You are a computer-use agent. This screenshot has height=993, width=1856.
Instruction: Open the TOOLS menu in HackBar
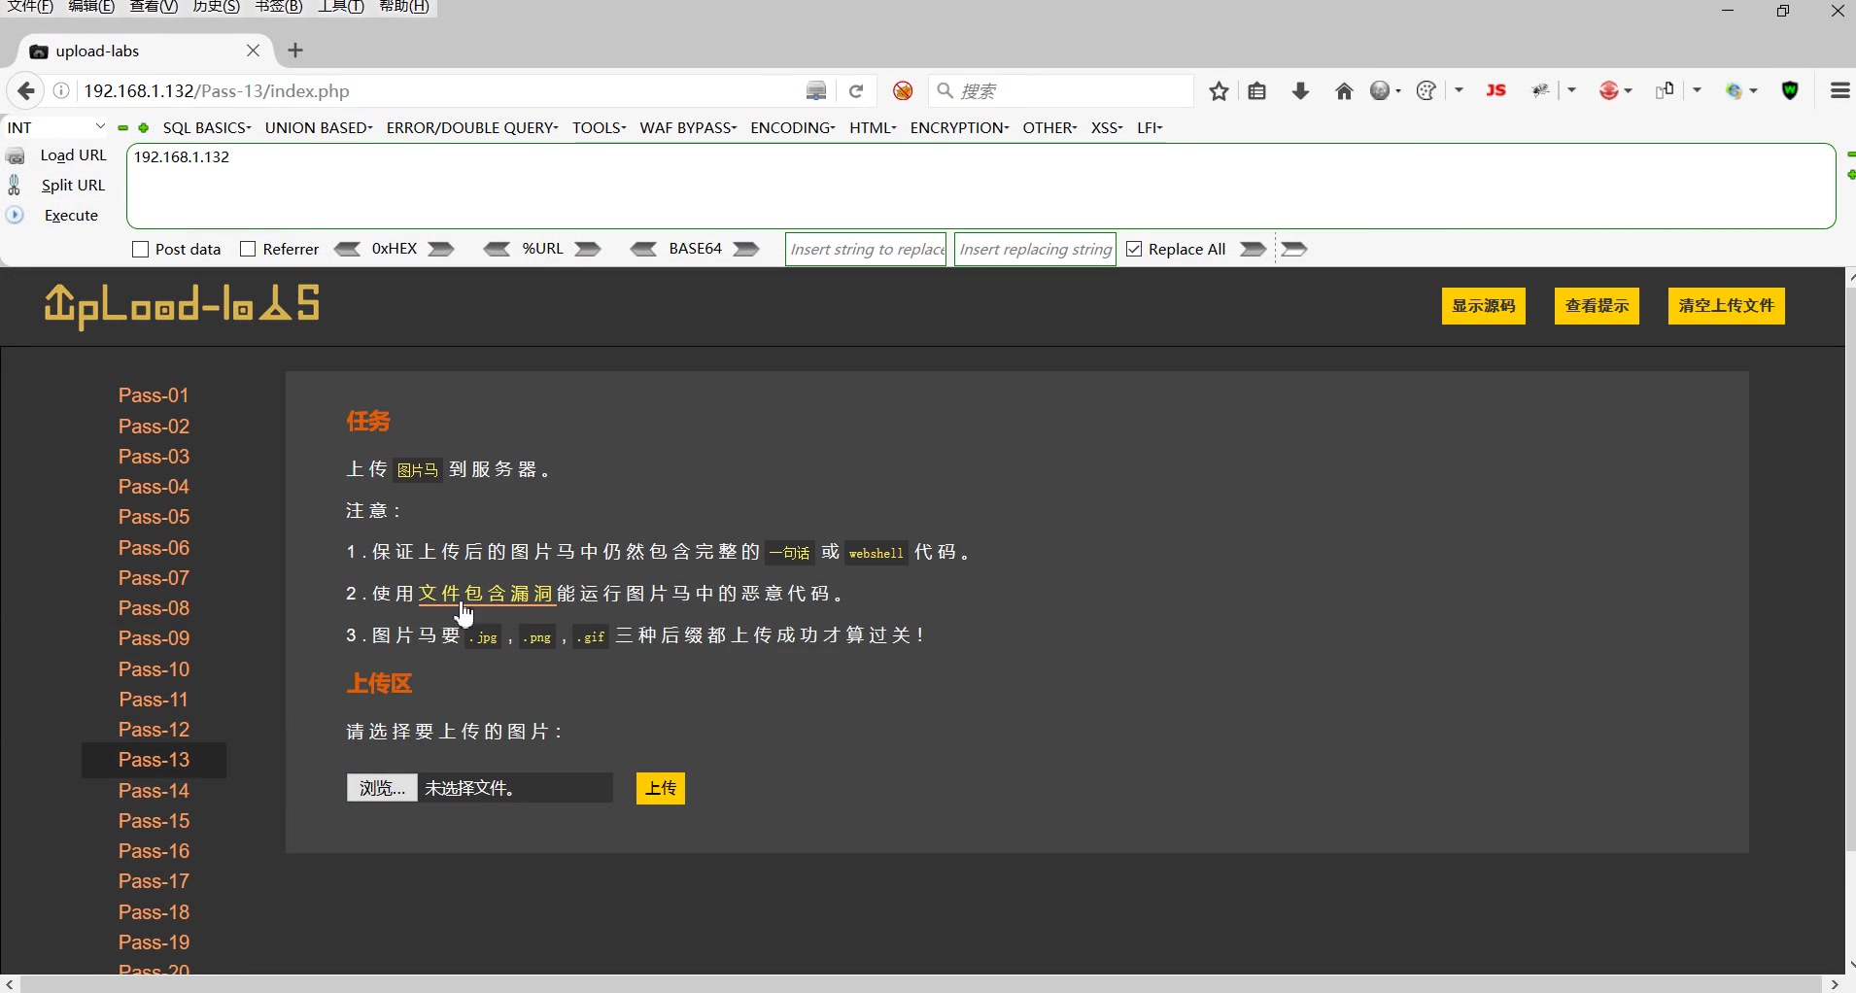coord(599,127)
